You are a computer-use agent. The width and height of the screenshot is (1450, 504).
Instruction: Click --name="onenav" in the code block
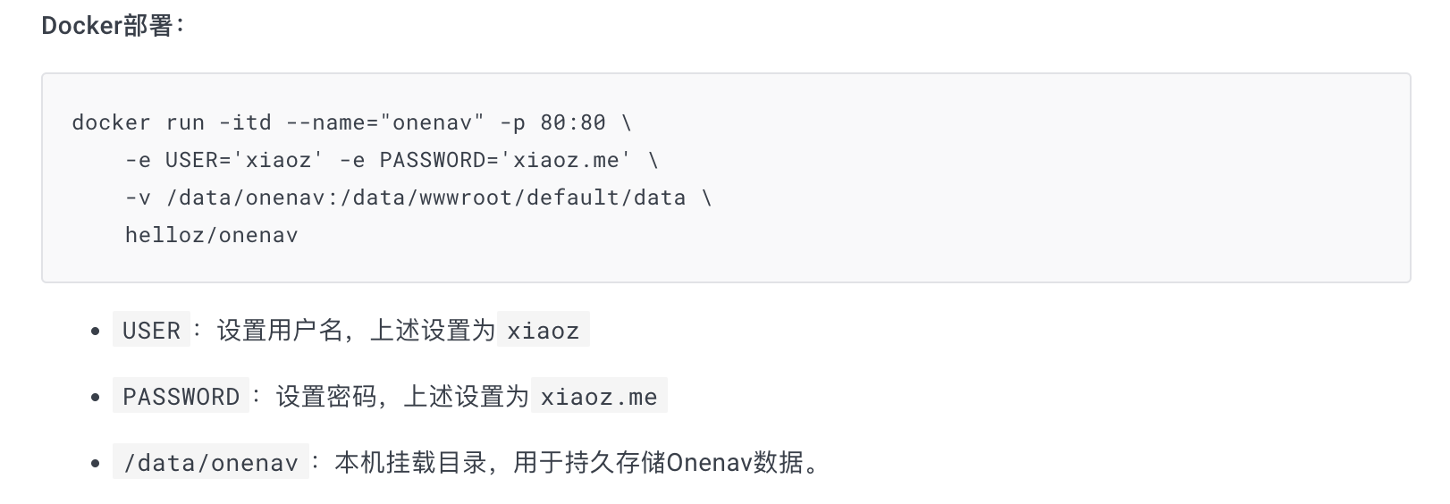(385, 122)
